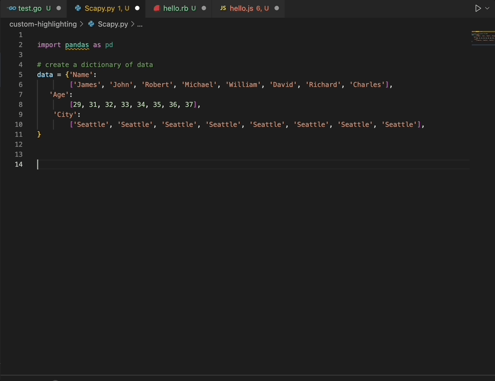
Task: Click the underlined pandas import warning
Action: click(x=76, y=44)
